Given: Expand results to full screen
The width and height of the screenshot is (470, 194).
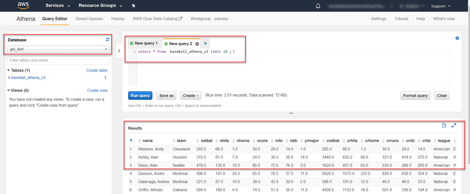Looking at the screenshot, I should [454, 126].
